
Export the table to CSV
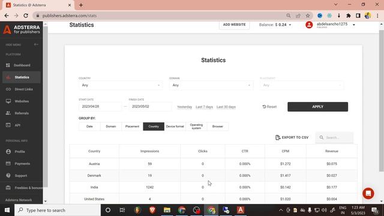pos(292,137)
